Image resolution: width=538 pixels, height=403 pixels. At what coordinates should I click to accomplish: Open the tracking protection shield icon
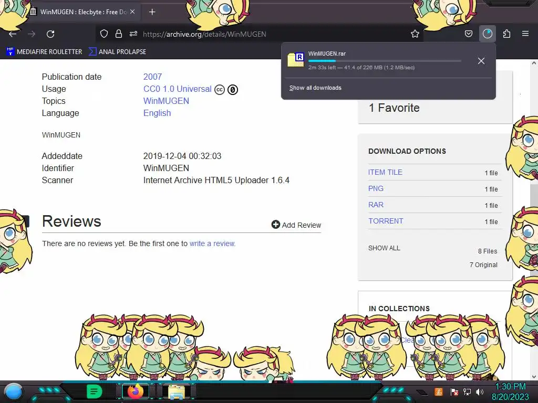pyautogui.click(x=104, y=34)
